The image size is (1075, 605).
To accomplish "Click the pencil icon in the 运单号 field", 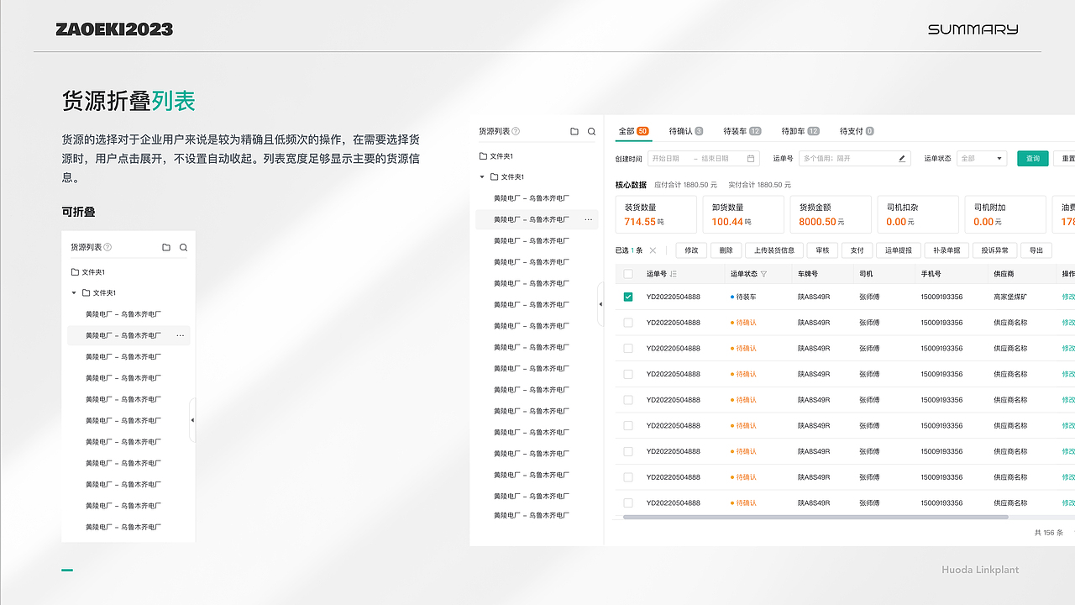I will [902, 158].
